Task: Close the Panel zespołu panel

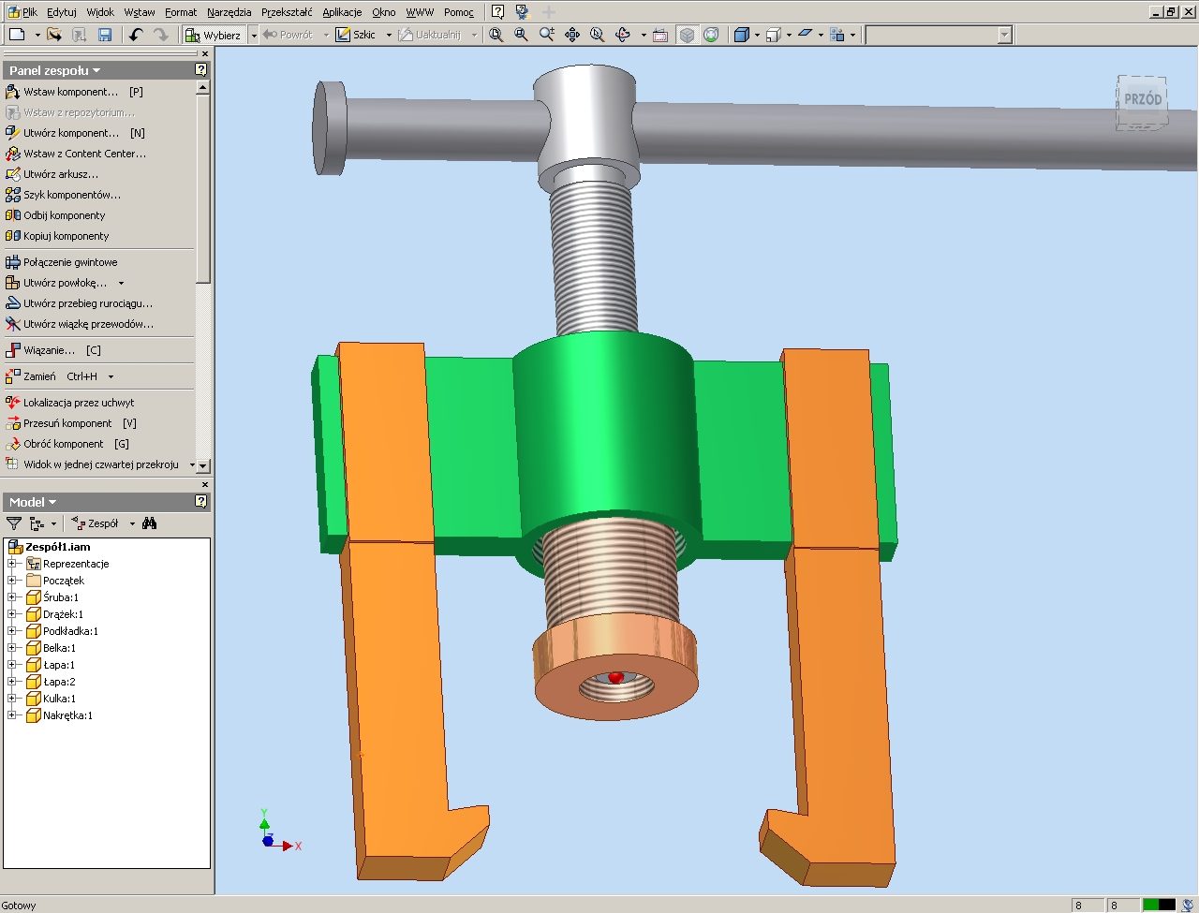Action: [x=204, y=54]
